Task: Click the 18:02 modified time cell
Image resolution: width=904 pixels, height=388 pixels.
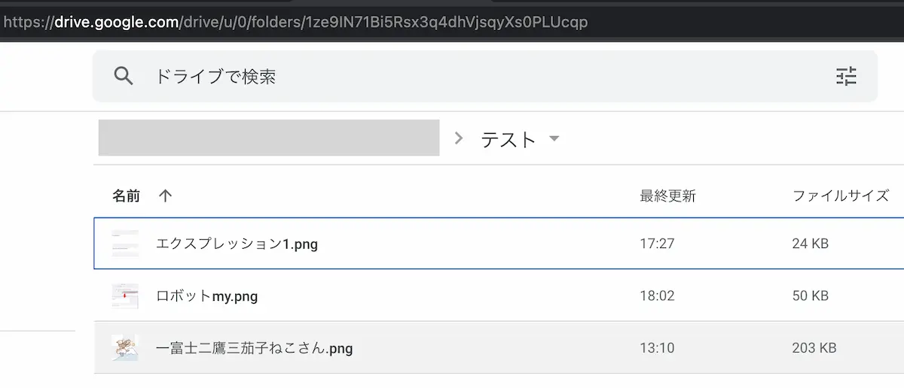Action: (x=657, y=296)
